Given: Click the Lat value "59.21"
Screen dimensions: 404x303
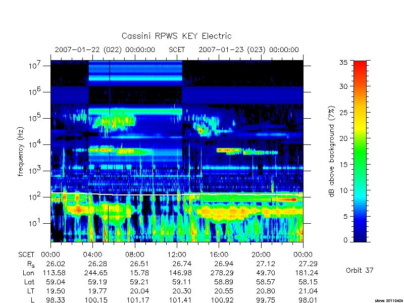Looking at the screenshot, I should pyautogui.click(x=139, y=282).
